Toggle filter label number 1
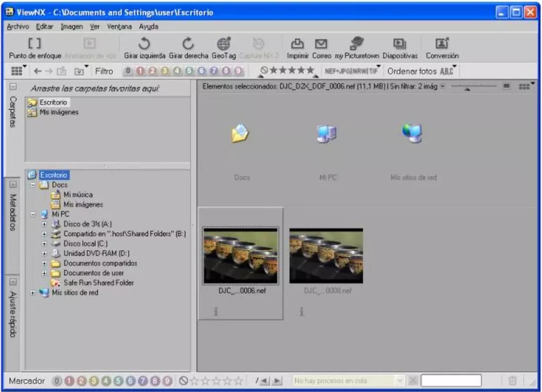This screenshot has width=542, height=392. pyautogui.click(x=140, y=71)
